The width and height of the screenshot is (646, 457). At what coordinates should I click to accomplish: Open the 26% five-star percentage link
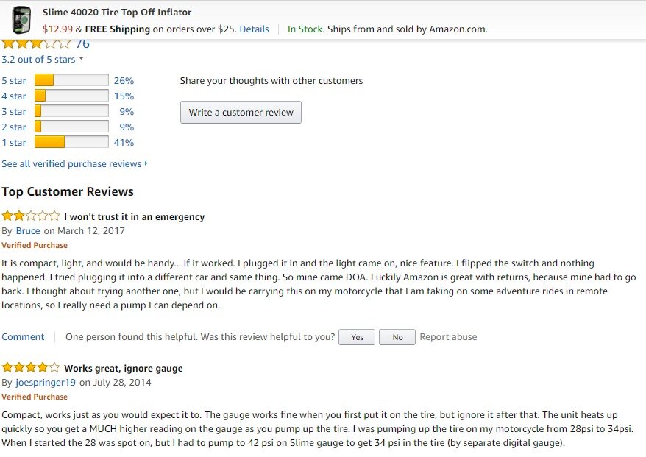coord(124,81)
